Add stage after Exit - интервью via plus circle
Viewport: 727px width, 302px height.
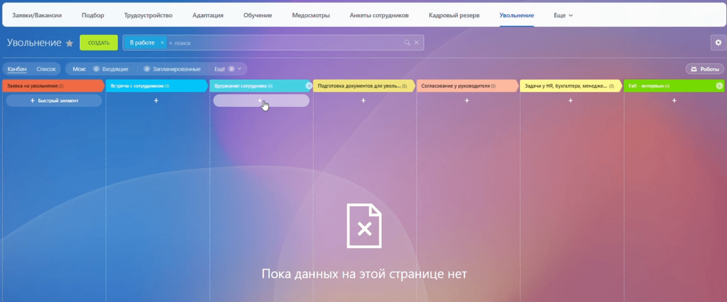(x=719, y=86)
